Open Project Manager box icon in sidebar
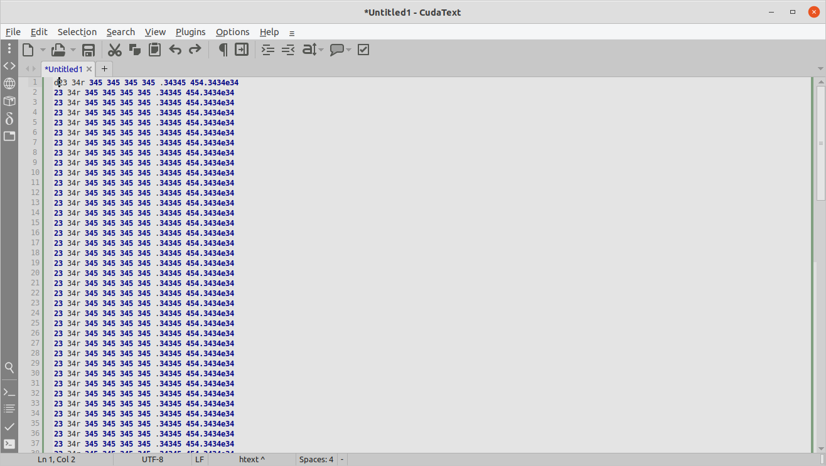Screen dimensions: 826x466 point(9,101)
